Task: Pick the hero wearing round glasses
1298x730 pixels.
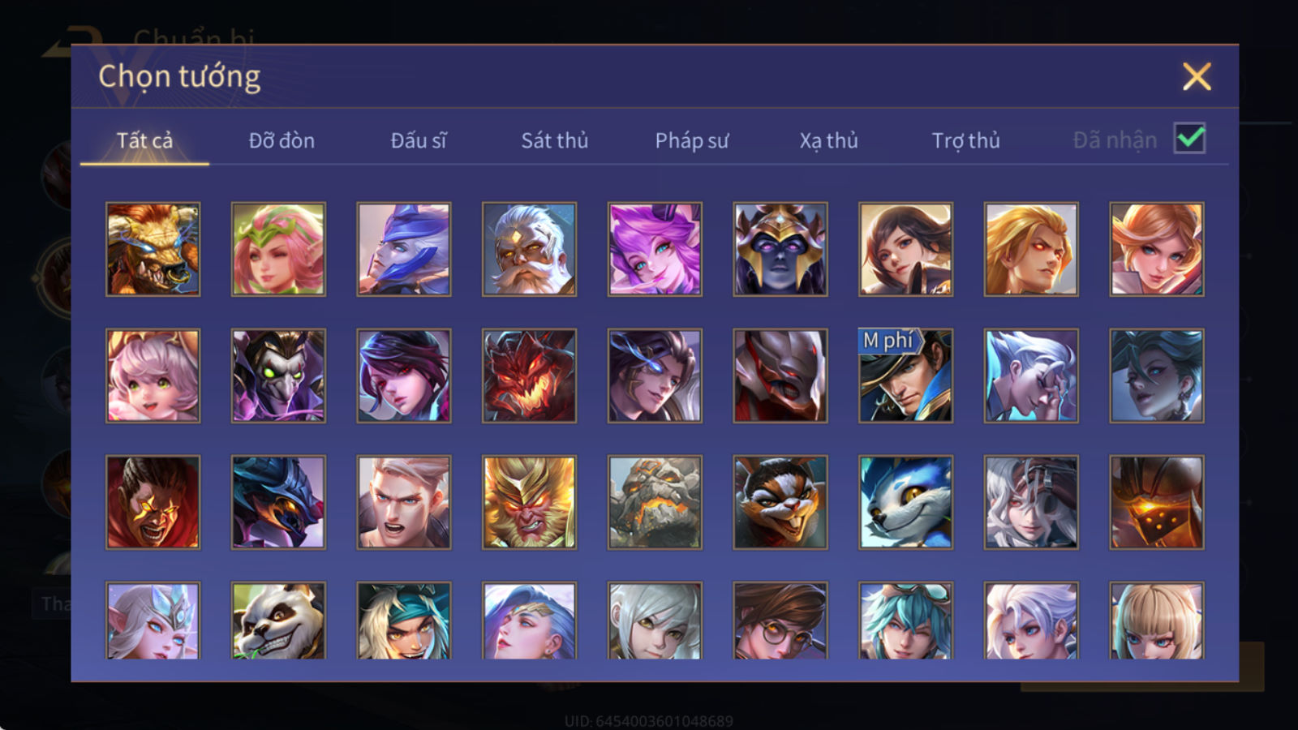Action: coord(780,620)
